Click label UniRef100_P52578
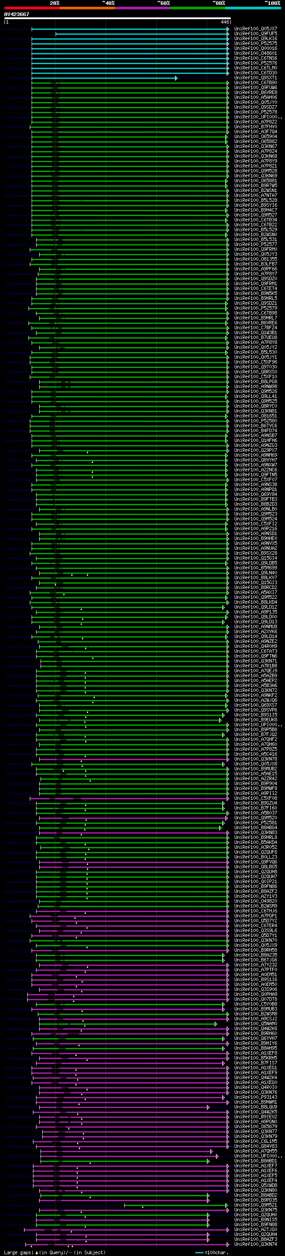Viewport: 285px width, 1256px height. pos(256,112)
